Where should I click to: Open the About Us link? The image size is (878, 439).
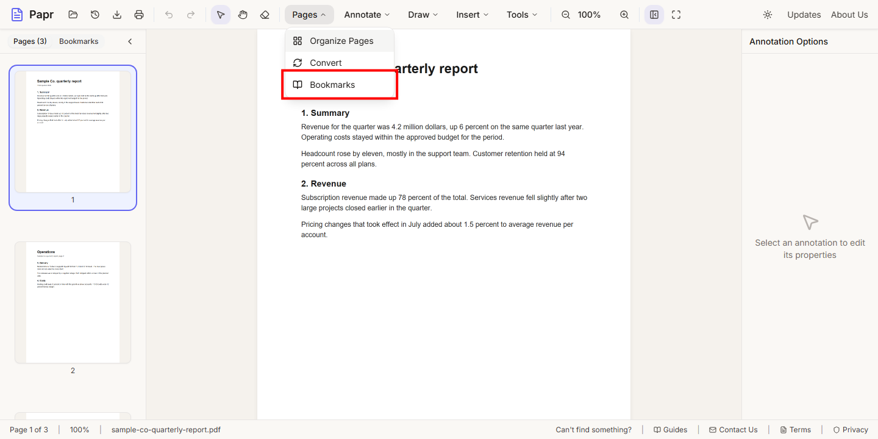[849, 15]
